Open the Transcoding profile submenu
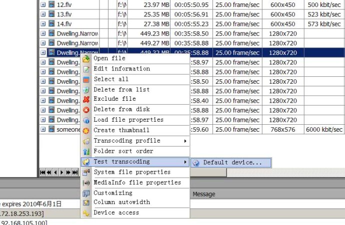The width and height of the screenshot is (345, 225). (x=135, y=141)
